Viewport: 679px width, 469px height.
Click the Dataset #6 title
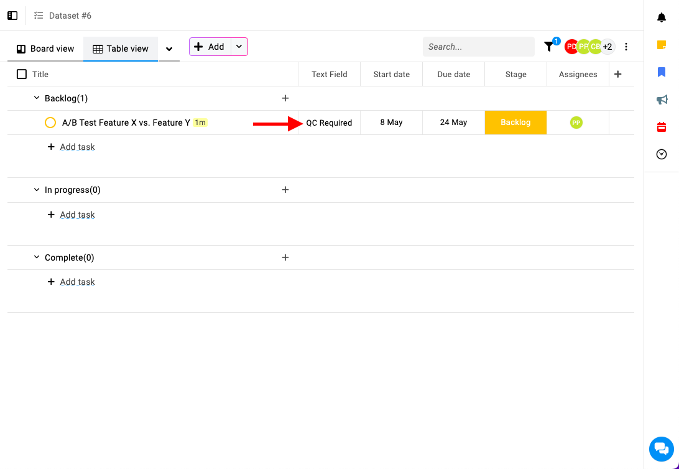[70, 16]
